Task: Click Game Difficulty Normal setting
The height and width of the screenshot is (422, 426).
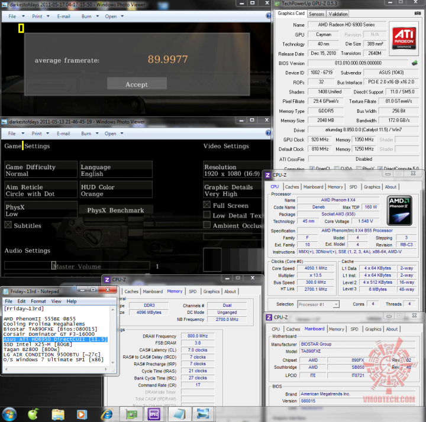Action: point(41,170)
